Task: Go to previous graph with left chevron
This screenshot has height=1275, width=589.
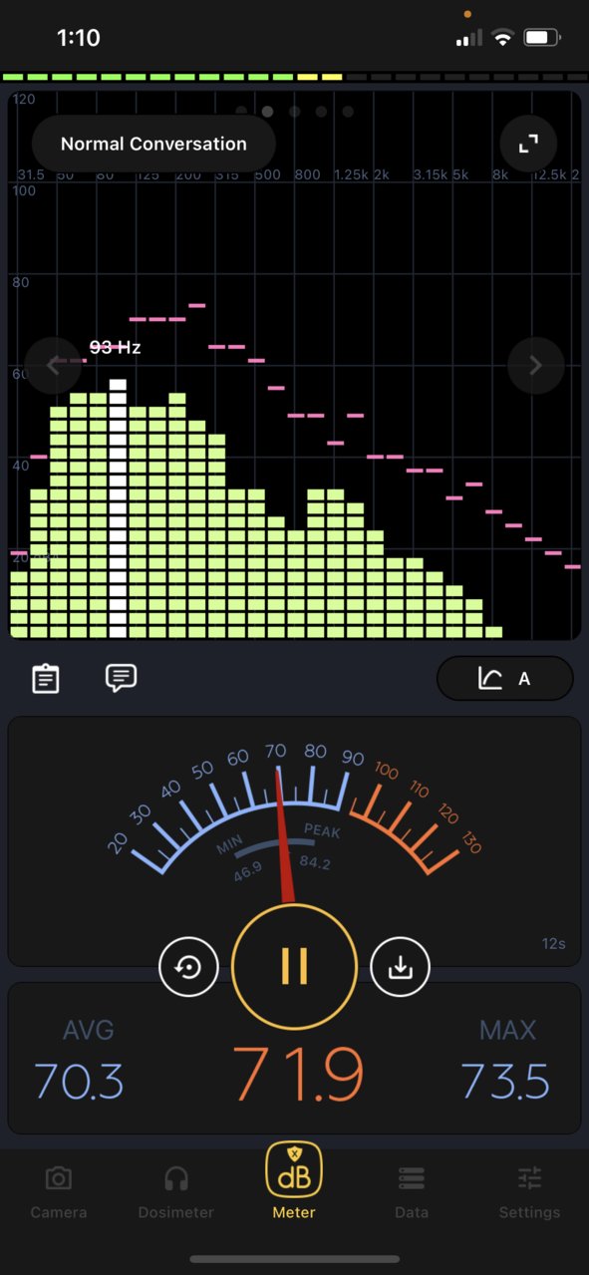Action: point(53,366)
